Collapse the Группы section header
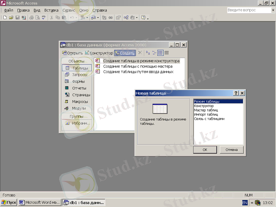Screen dimensions: 276x207 76,117
